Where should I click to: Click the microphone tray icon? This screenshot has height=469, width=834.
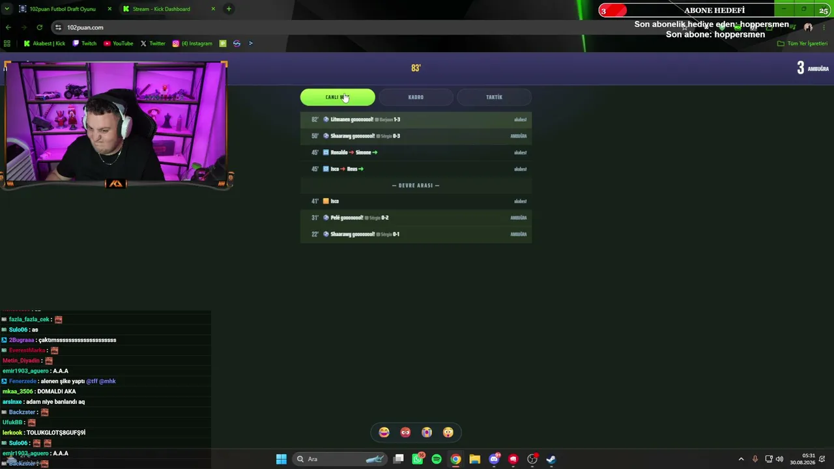755,459
